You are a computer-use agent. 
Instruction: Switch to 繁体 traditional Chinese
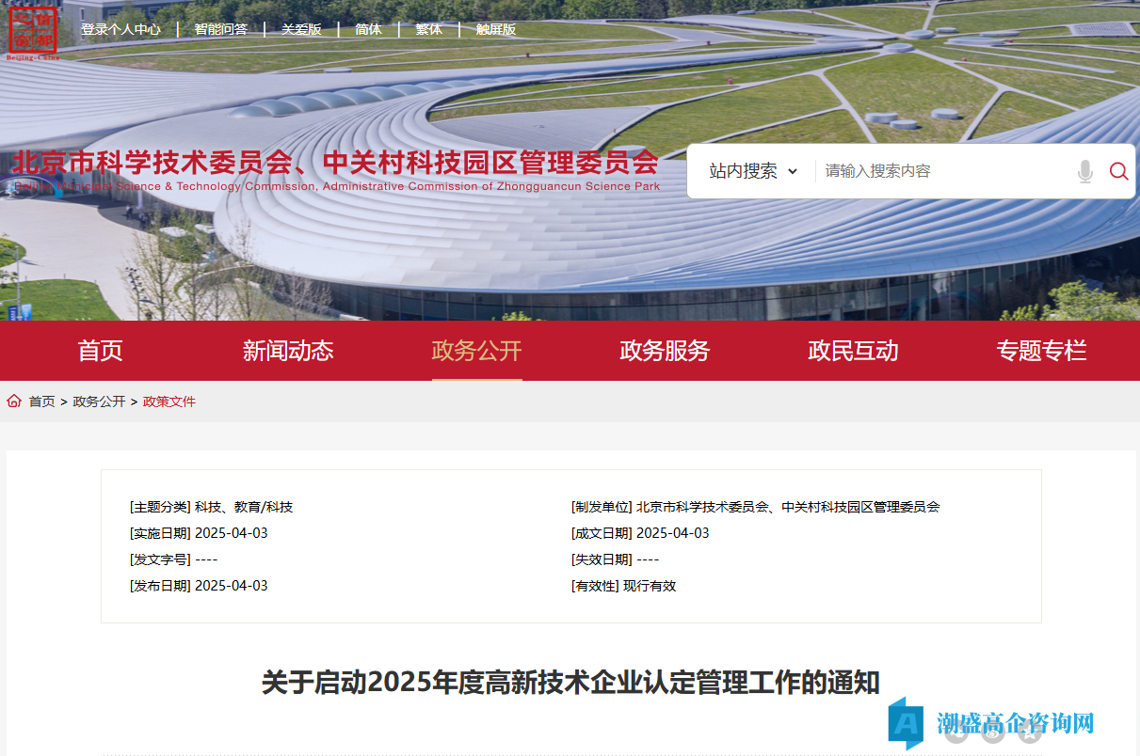click(x=428, y=29)
